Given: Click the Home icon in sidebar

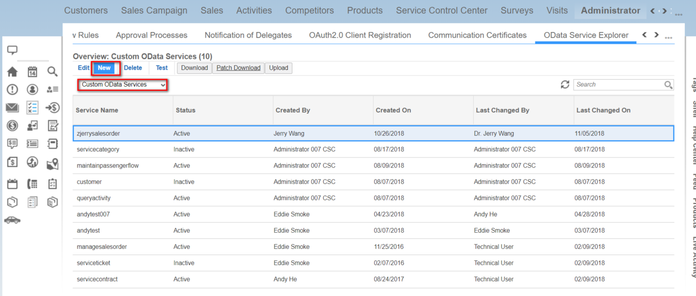Looking at the screenshot, I should coord(12,72).
